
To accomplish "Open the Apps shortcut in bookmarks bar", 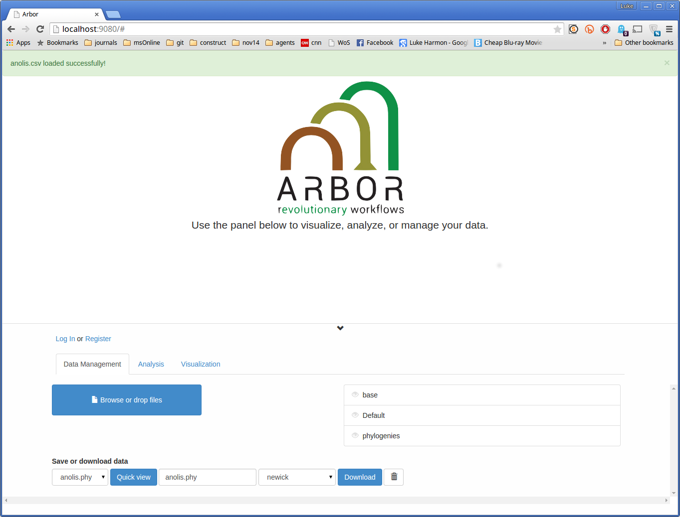I will tap(18, 43).
